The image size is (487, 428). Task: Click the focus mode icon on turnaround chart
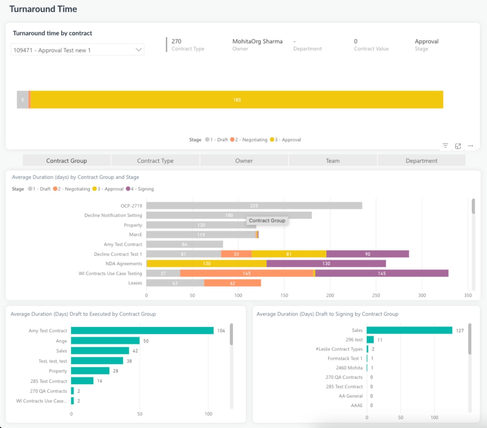(x=458, y=146)
